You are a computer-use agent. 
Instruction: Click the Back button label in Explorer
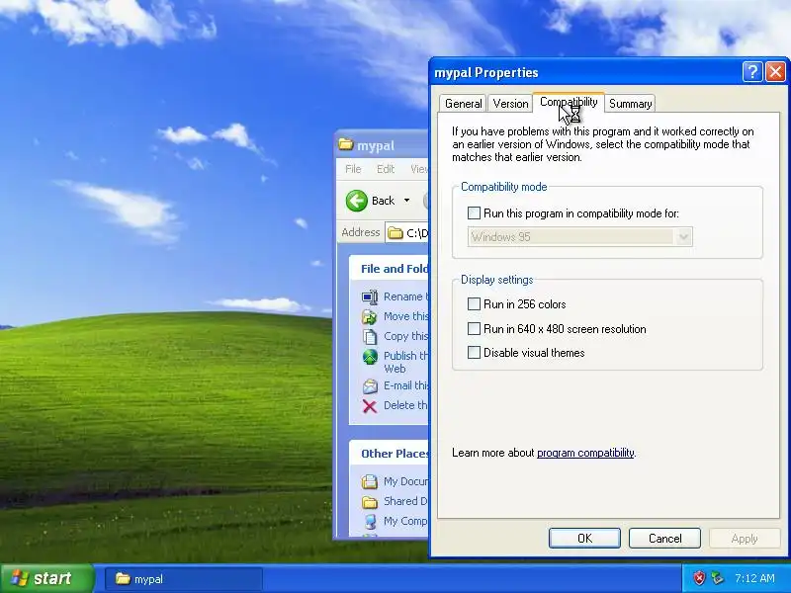(x=383, y=201)
